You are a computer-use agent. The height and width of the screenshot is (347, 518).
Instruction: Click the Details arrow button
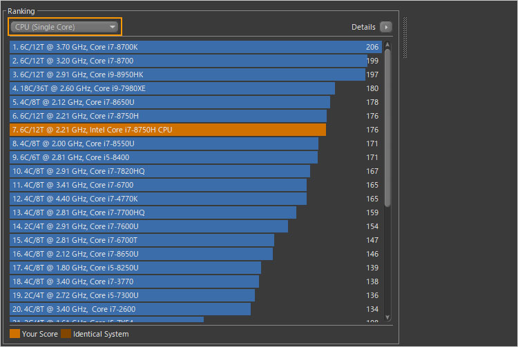tap(386, 27)
